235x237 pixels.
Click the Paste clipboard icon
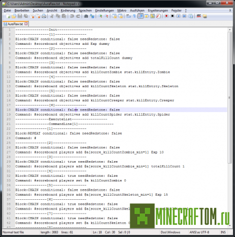[64, 16]
